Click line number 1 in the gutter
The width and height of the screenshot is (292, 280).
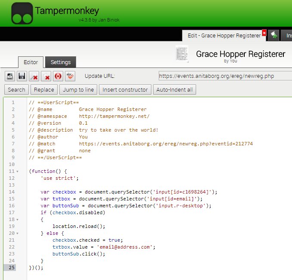coord(13,102)
